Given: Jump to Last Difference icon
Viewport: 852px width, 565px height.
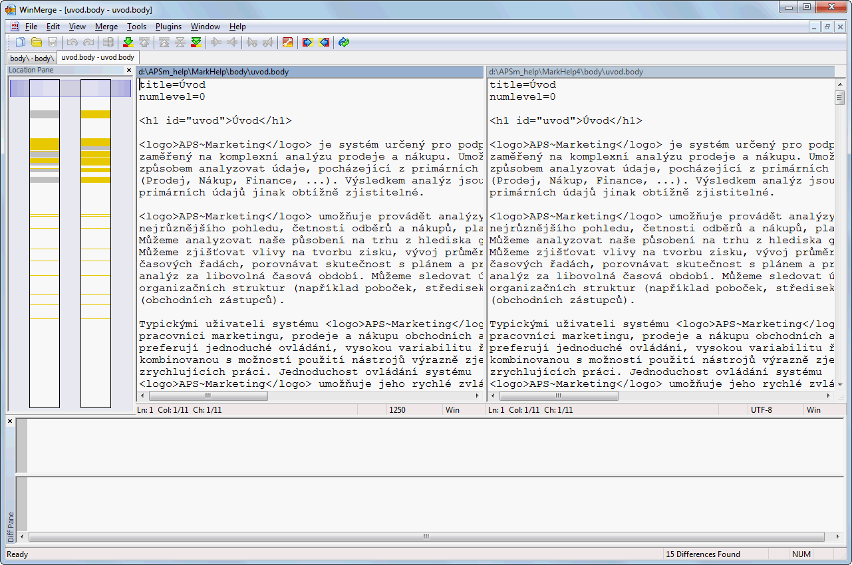Looking at the screenshot, I should [x=196, y=43].
